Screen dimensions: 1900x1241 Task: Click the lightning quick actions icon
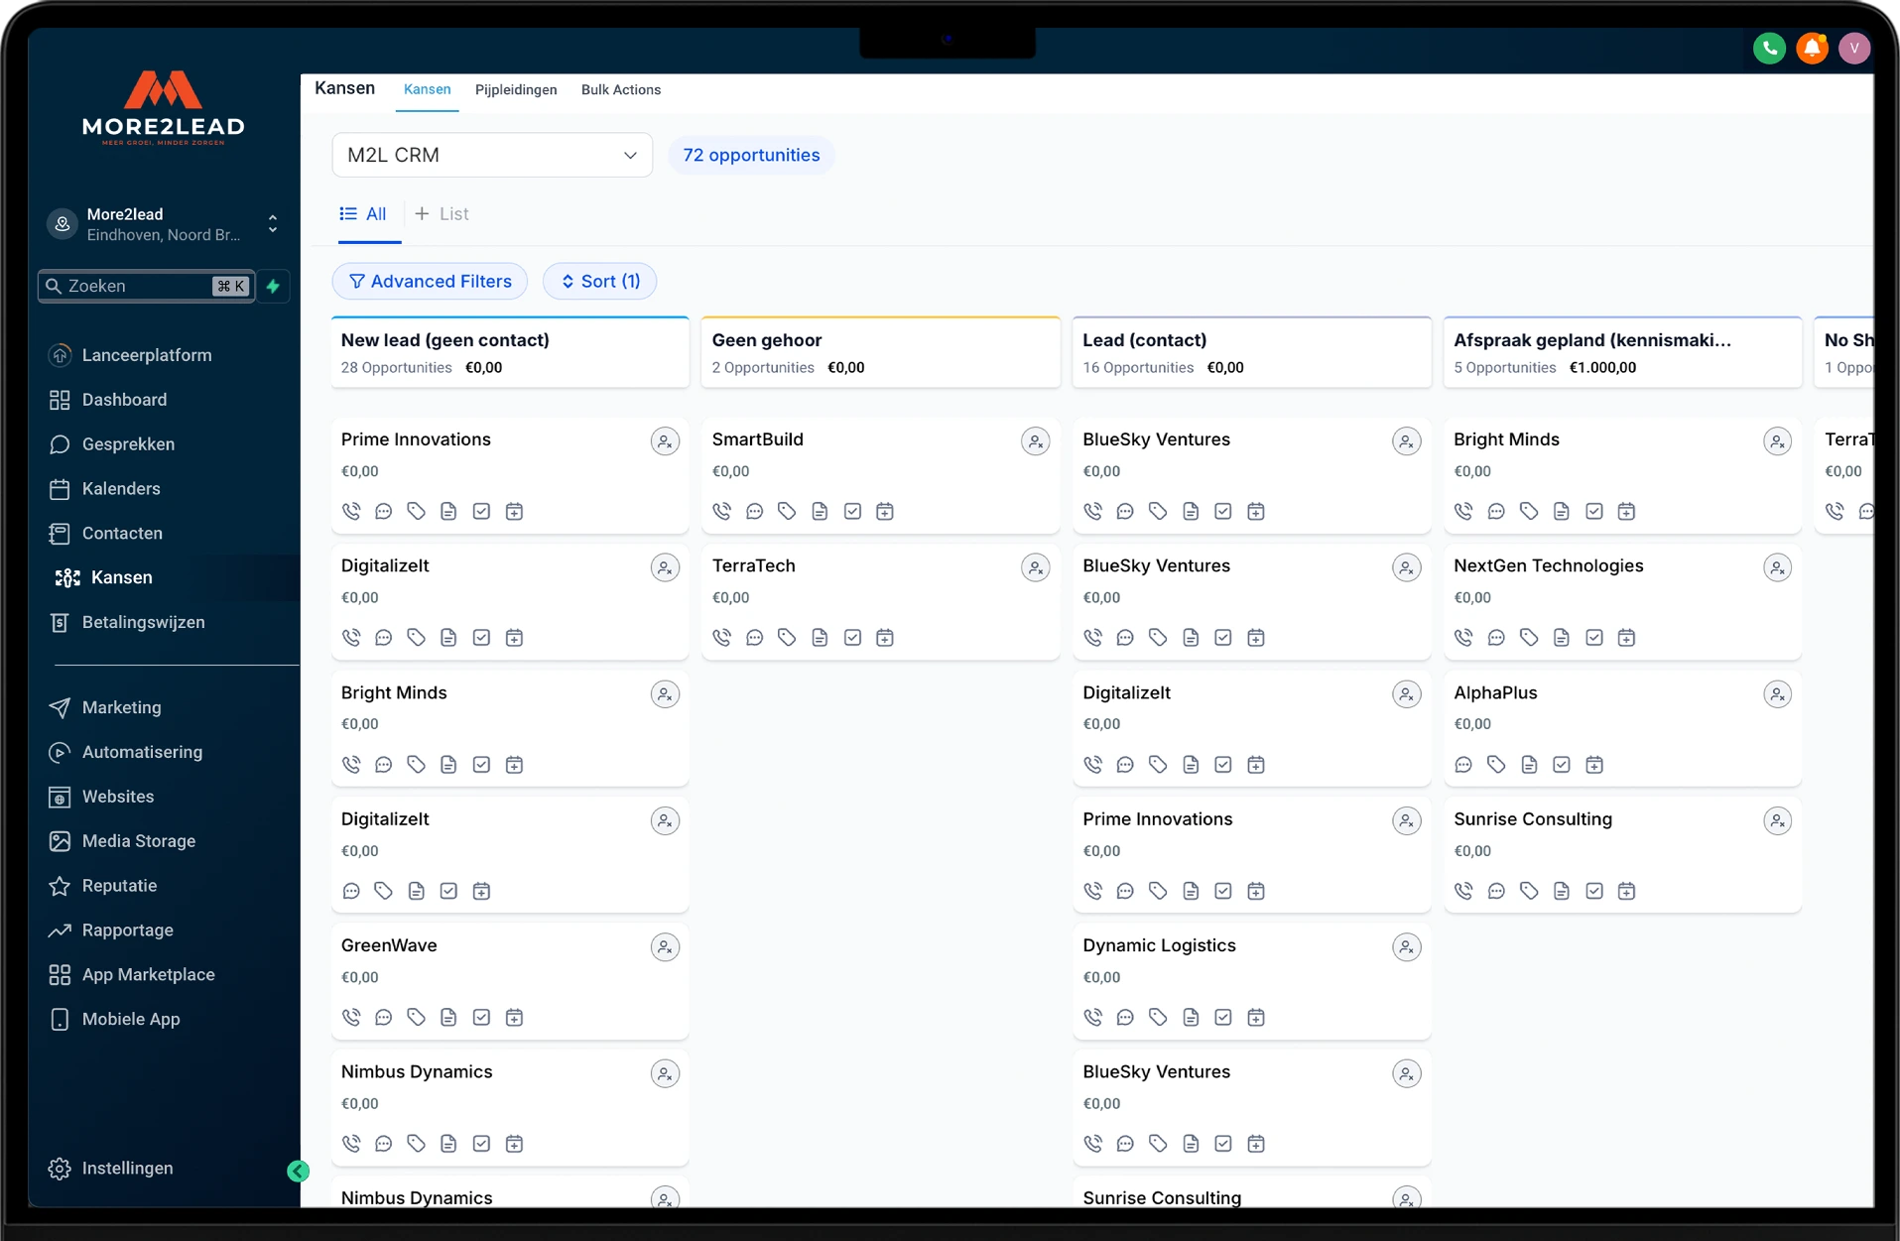pyautogui.click(x=274, y=287)
